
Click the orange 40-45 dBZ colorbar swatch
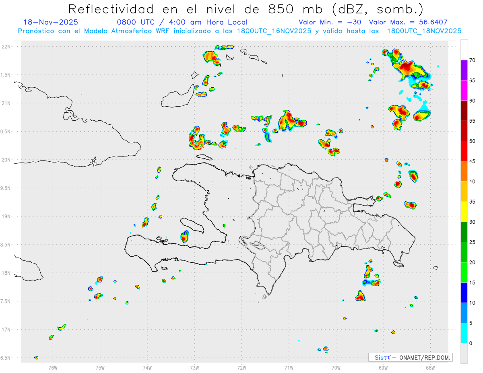pos(464,171)
